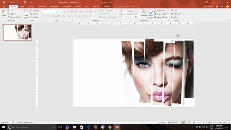Open the font name combo box

(49, 12)
